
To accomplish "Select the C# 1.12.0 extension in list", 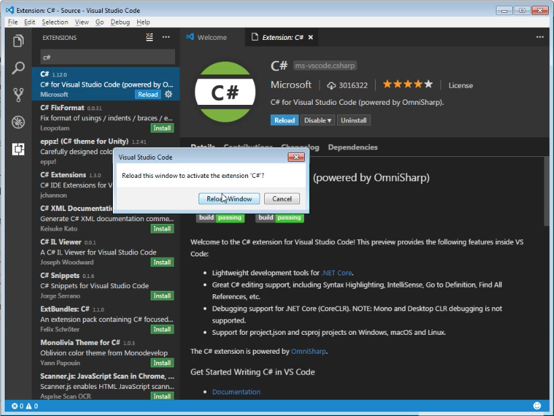I will click(x=105, y=84).
